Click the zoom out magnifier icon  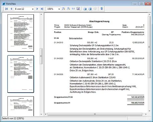69,9
